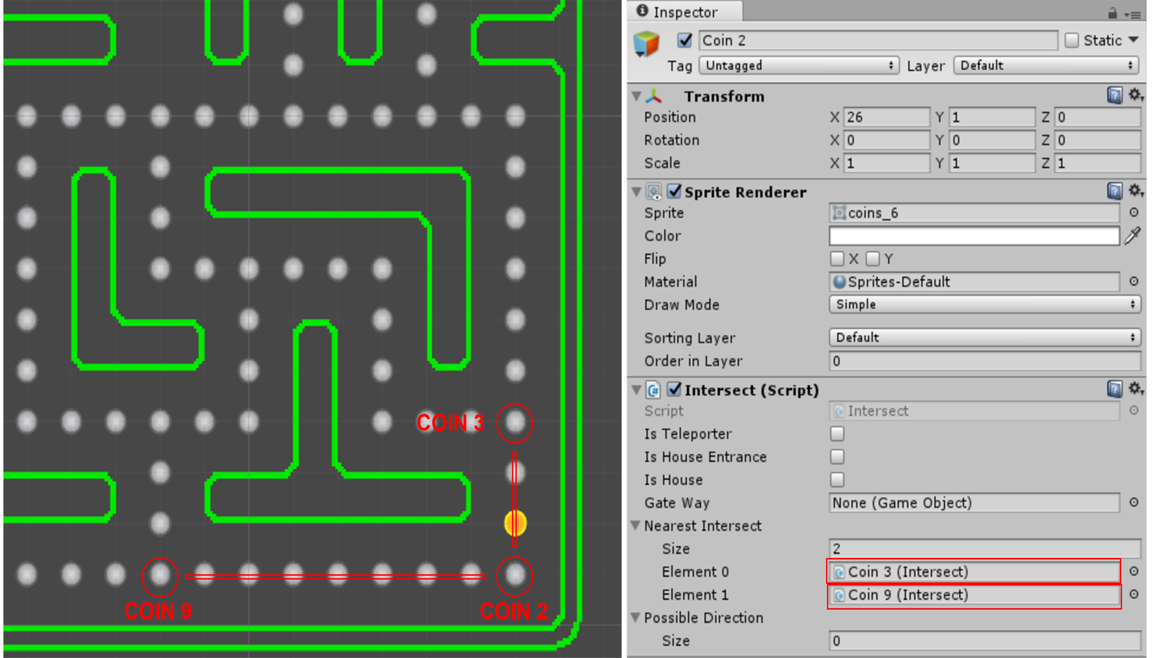The image size is (1152, 658).
Task: Open the Transform help reference icon
Action: coord(1114,95)
